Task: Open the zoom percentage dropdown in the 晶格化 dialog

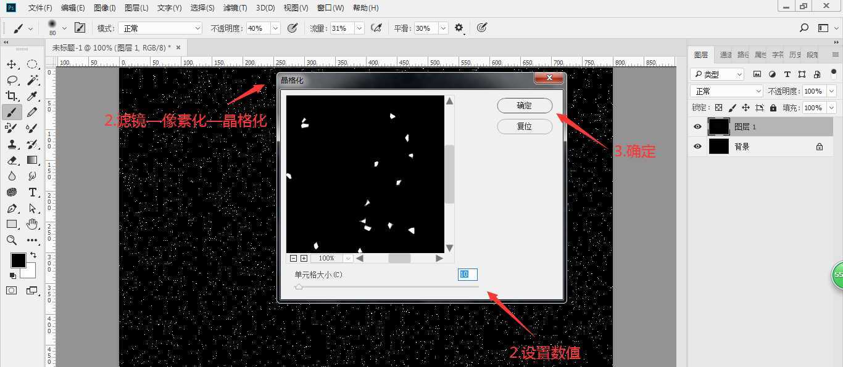Action: click(347, 258)
